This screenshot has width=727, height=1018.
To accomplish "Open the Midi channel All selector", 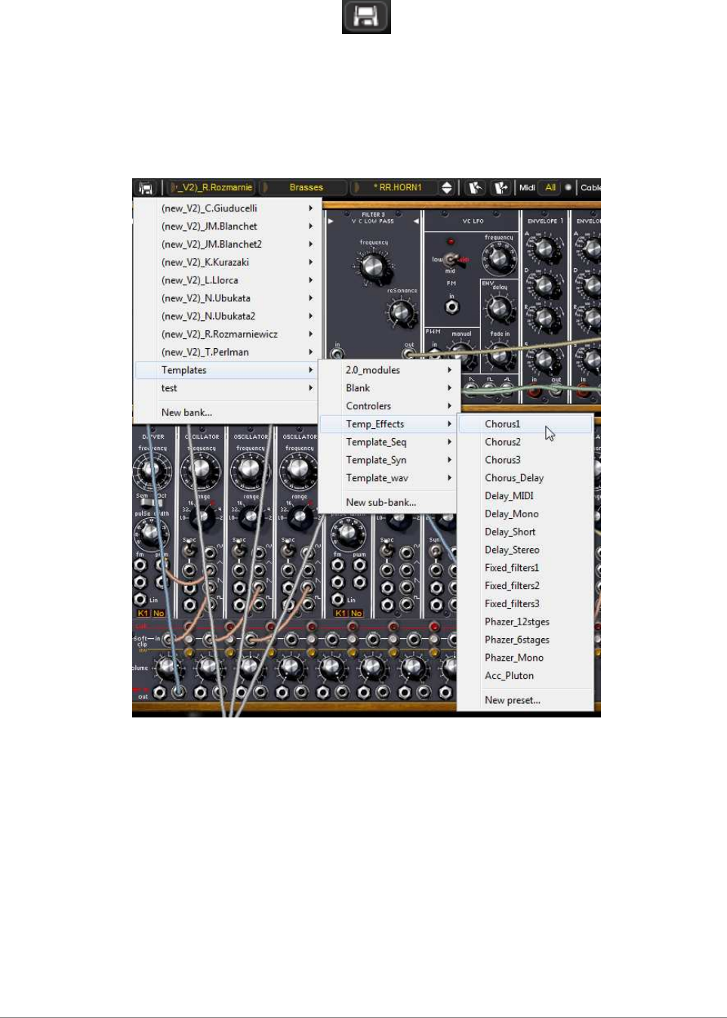I will pyautogui.click(x=550, y=187).
